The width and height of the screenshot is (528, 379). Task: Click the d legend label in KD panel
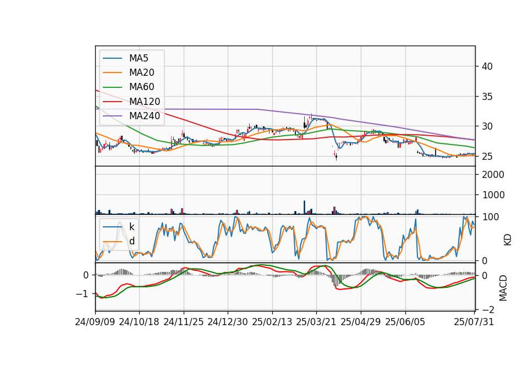pos(132,241)
